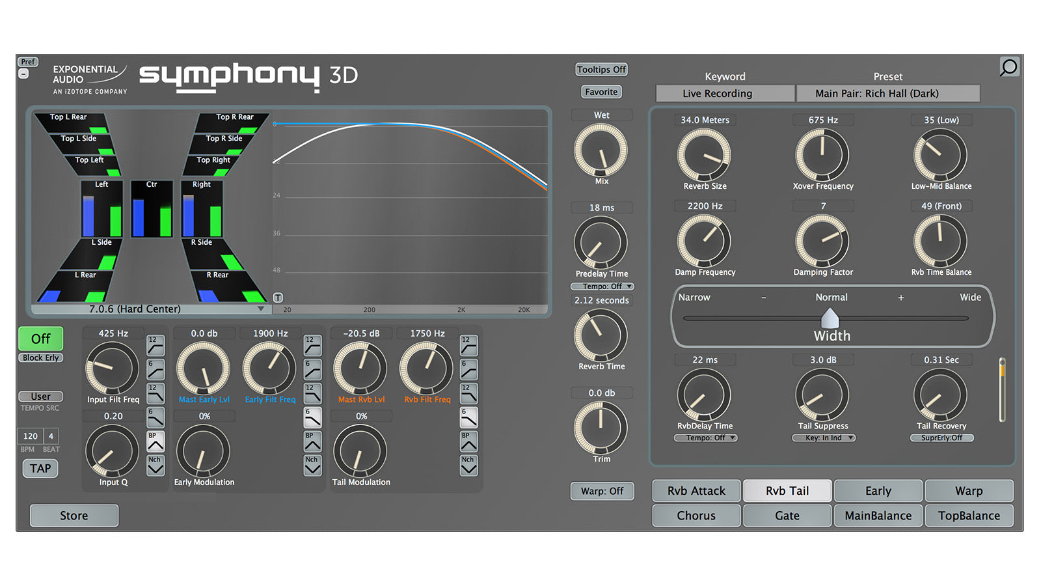Select the reverb filter Nch notch icon

tap(469, 466)
